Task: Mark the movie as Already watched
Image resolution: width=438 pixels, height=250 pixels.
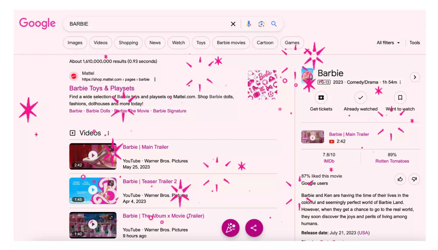Action: 360,98
